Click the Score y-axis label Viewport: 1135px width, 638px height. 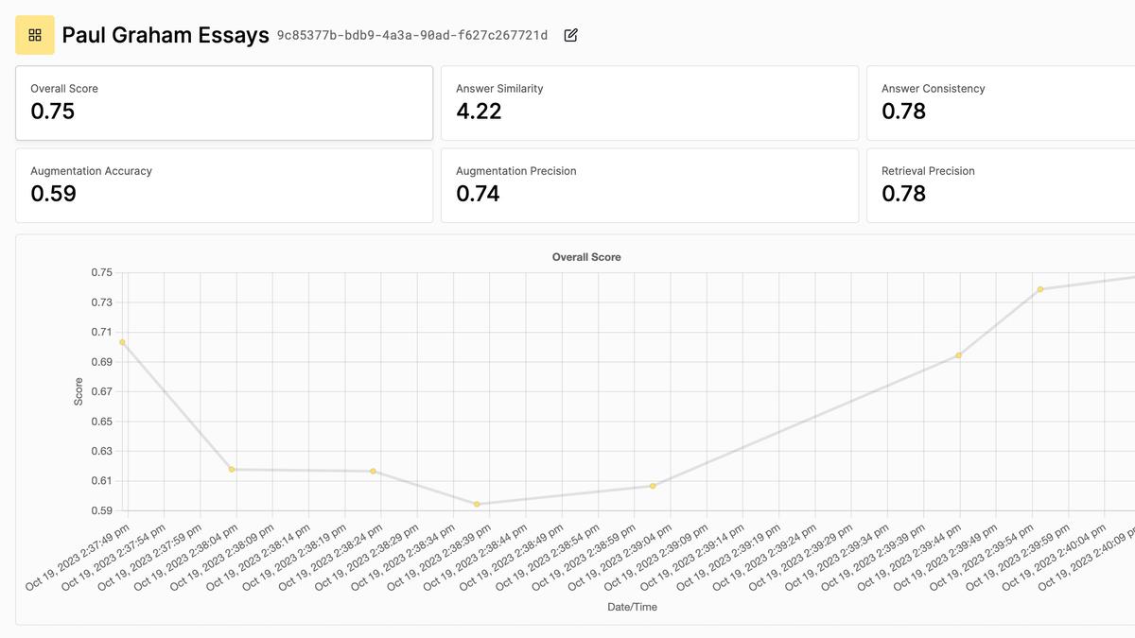pyautogui.click(x=79, y=391)
